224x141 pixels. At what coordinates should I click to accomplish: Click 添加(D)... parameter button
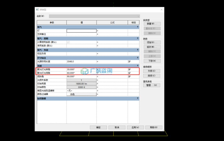152,42
